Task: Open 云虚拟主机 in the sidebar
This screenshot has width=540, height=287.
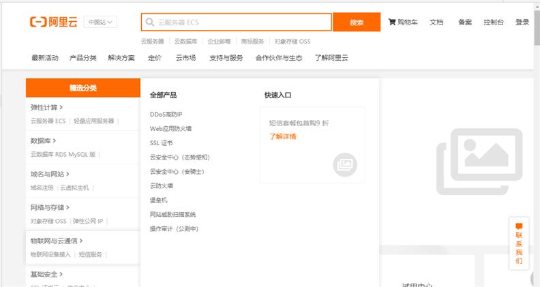Action: point(74,187)
